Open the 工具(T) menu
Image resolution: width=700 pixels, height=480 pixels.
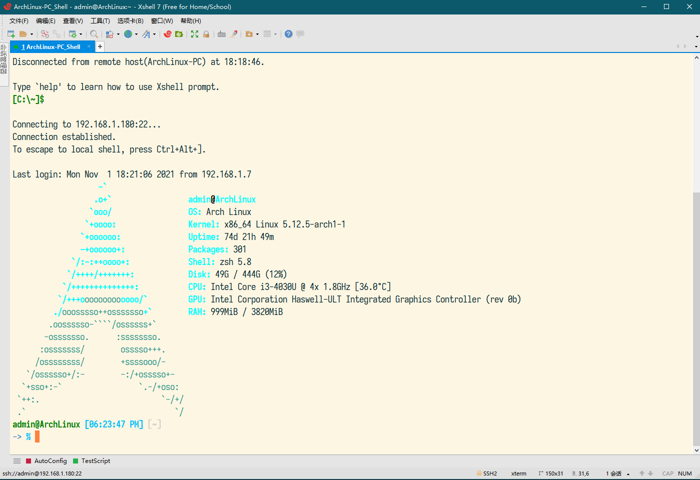(x=100, y=20)
